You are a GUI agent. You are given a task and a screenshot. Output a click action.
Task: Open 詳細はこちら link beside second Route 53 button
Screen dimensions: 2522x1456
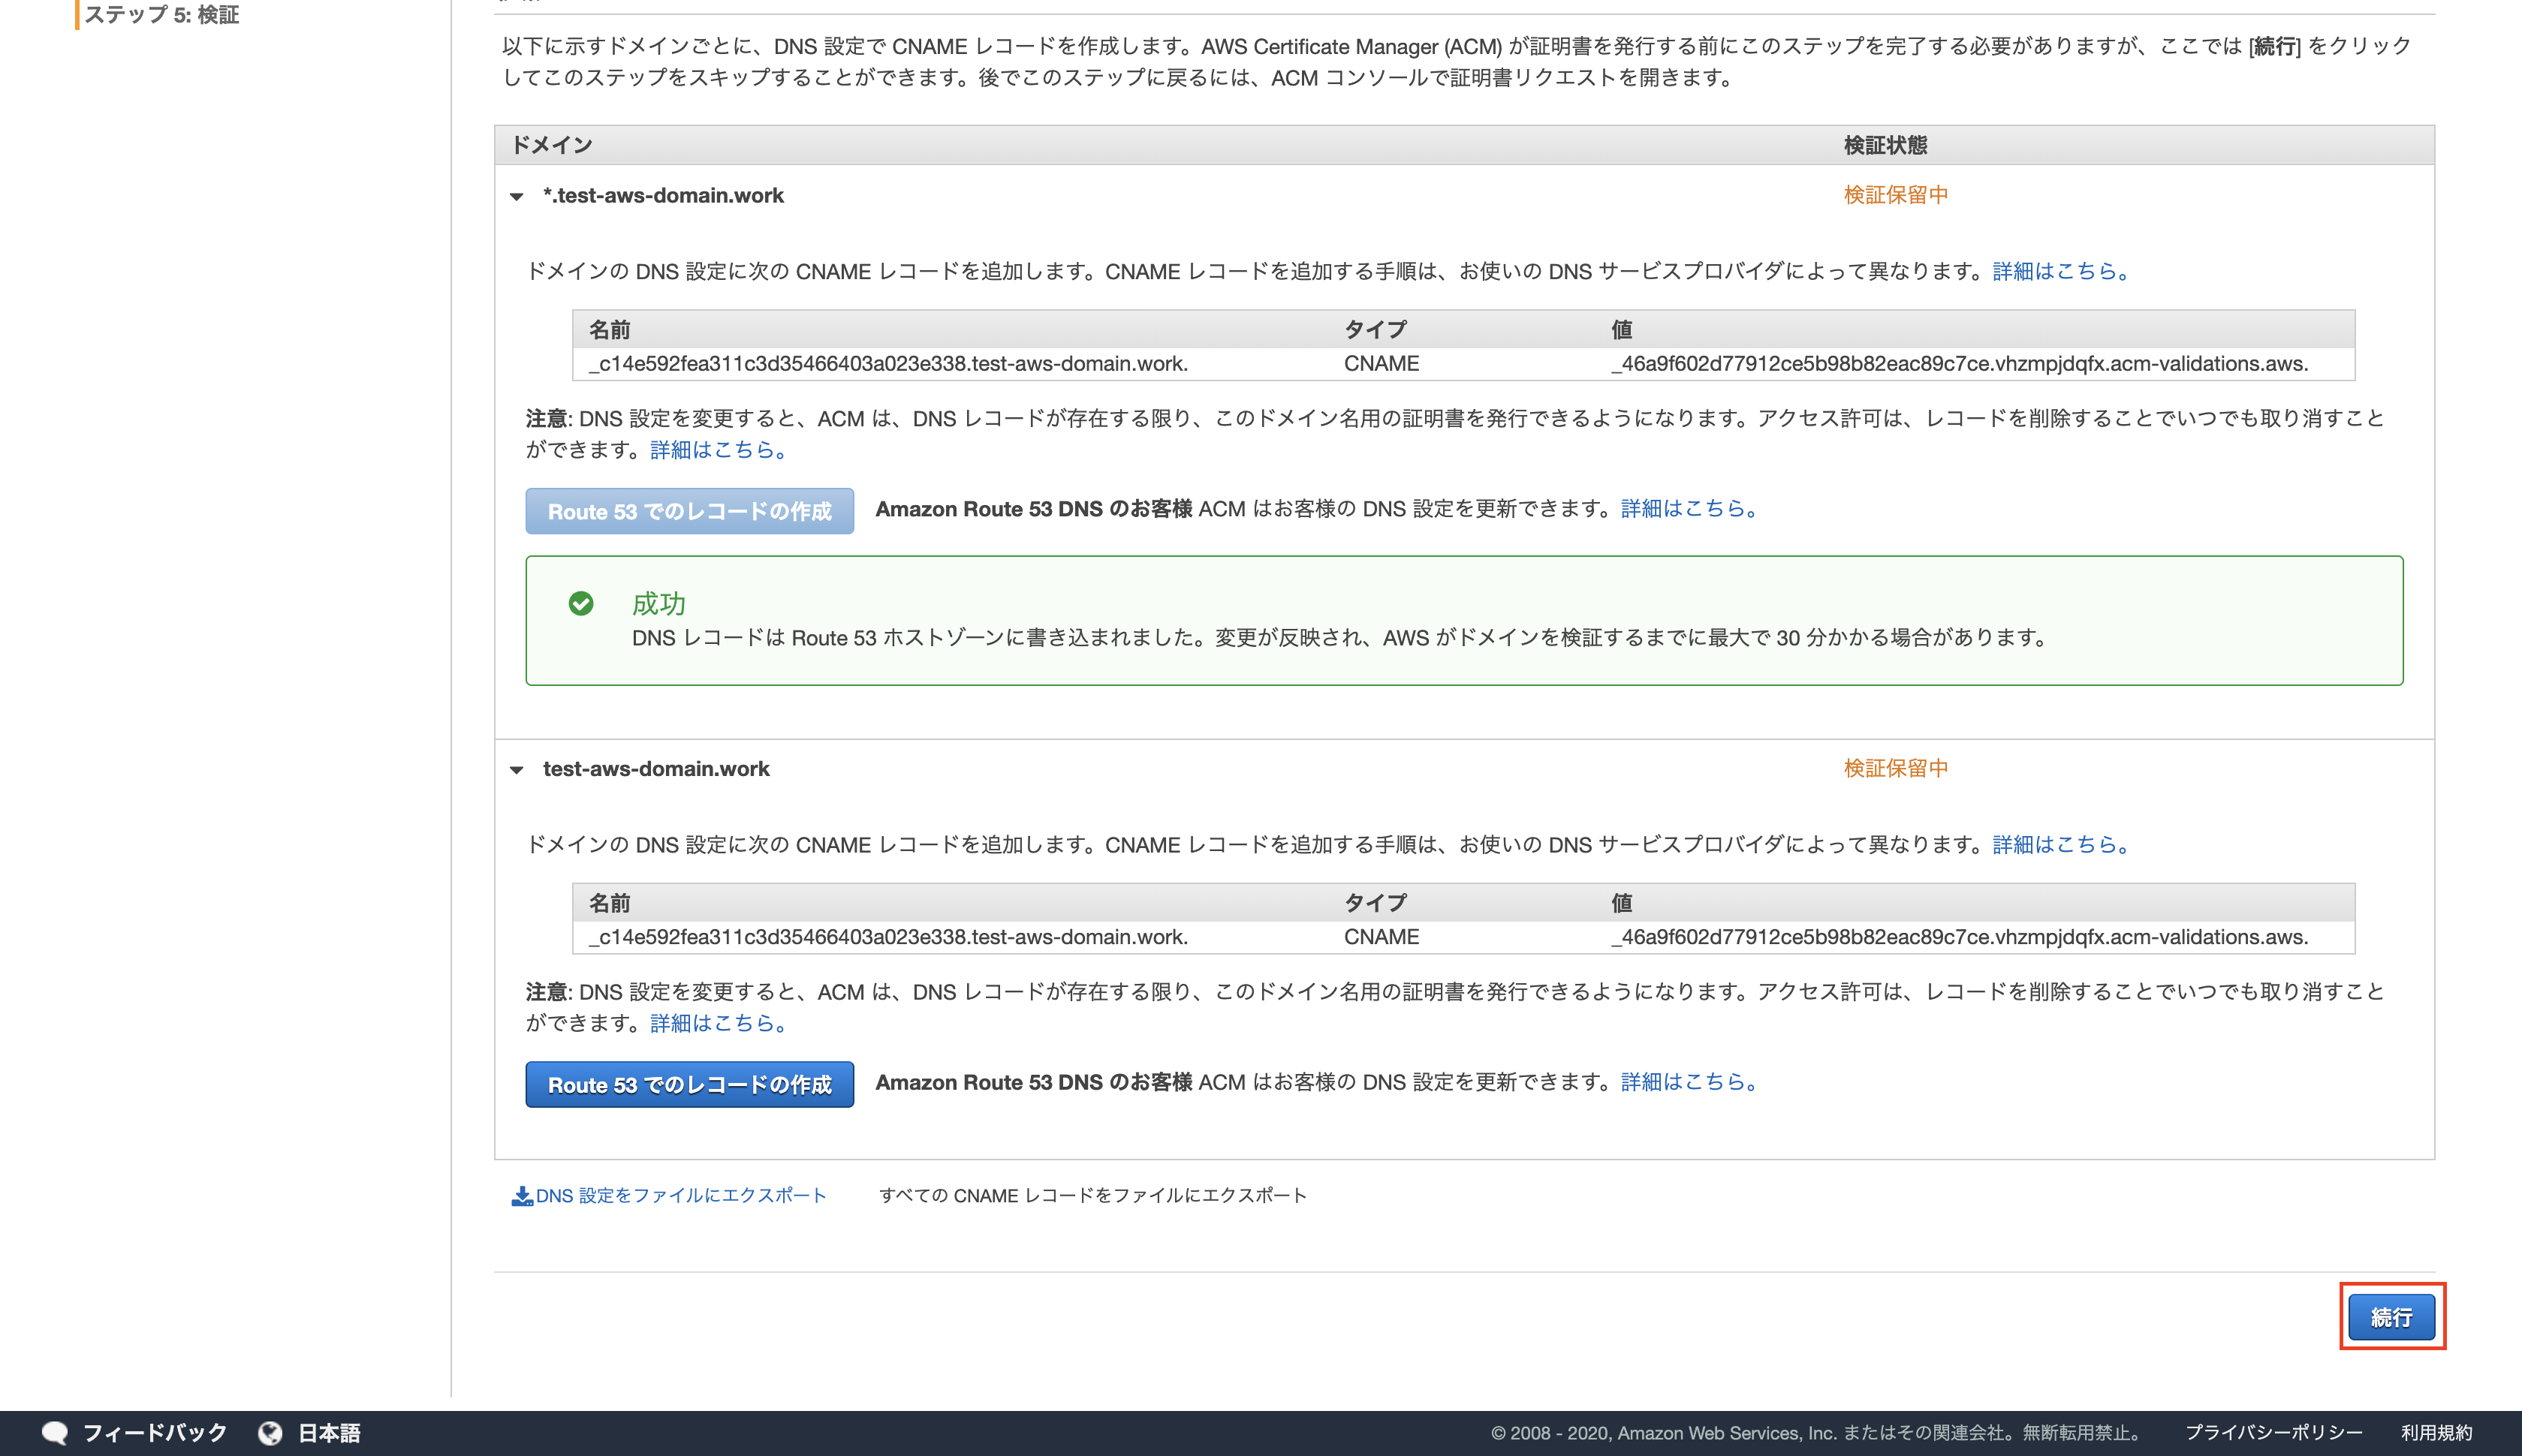click(1689, 1082)
